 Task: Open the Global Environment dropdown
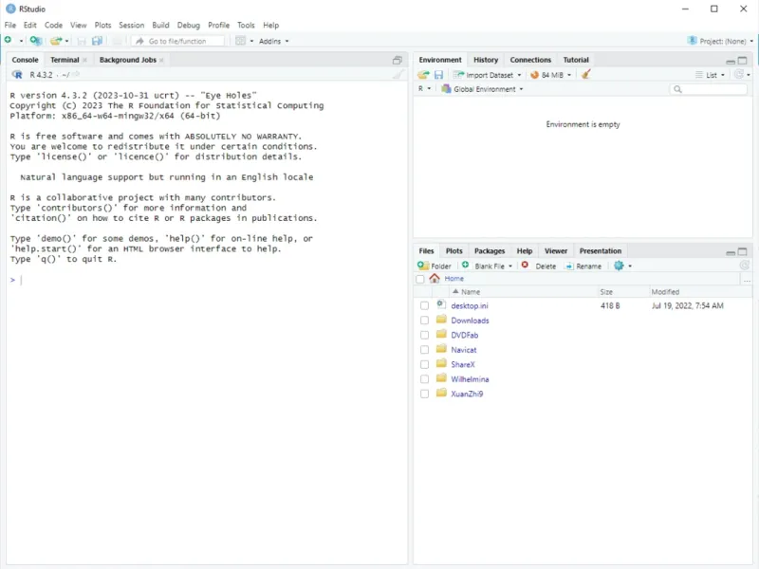pos(482,89)
